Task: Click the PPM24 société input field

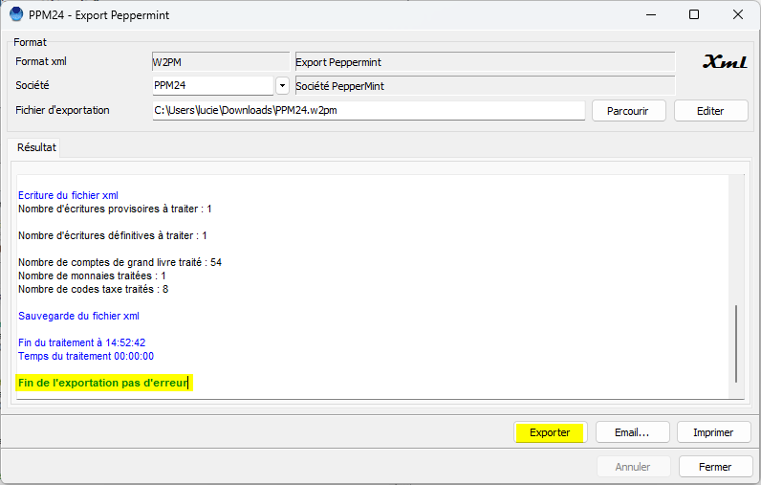Action: (x=213, y=85)
